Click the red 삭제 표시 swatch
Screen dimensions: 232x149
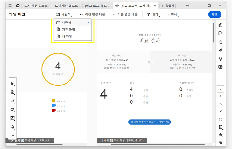point(54,110)
